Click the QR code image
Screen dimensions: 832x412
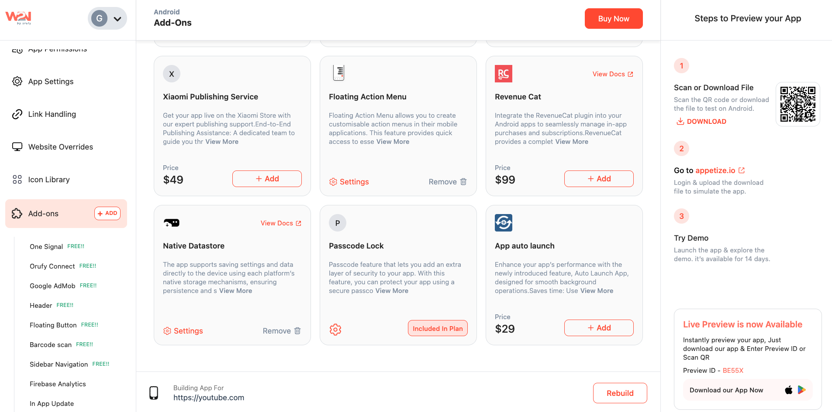click(797, 104)
